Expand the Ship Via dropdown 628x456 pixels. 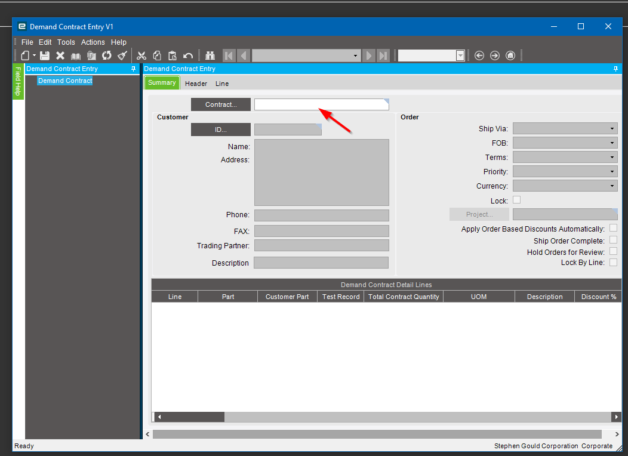click(x=612, y=128)
